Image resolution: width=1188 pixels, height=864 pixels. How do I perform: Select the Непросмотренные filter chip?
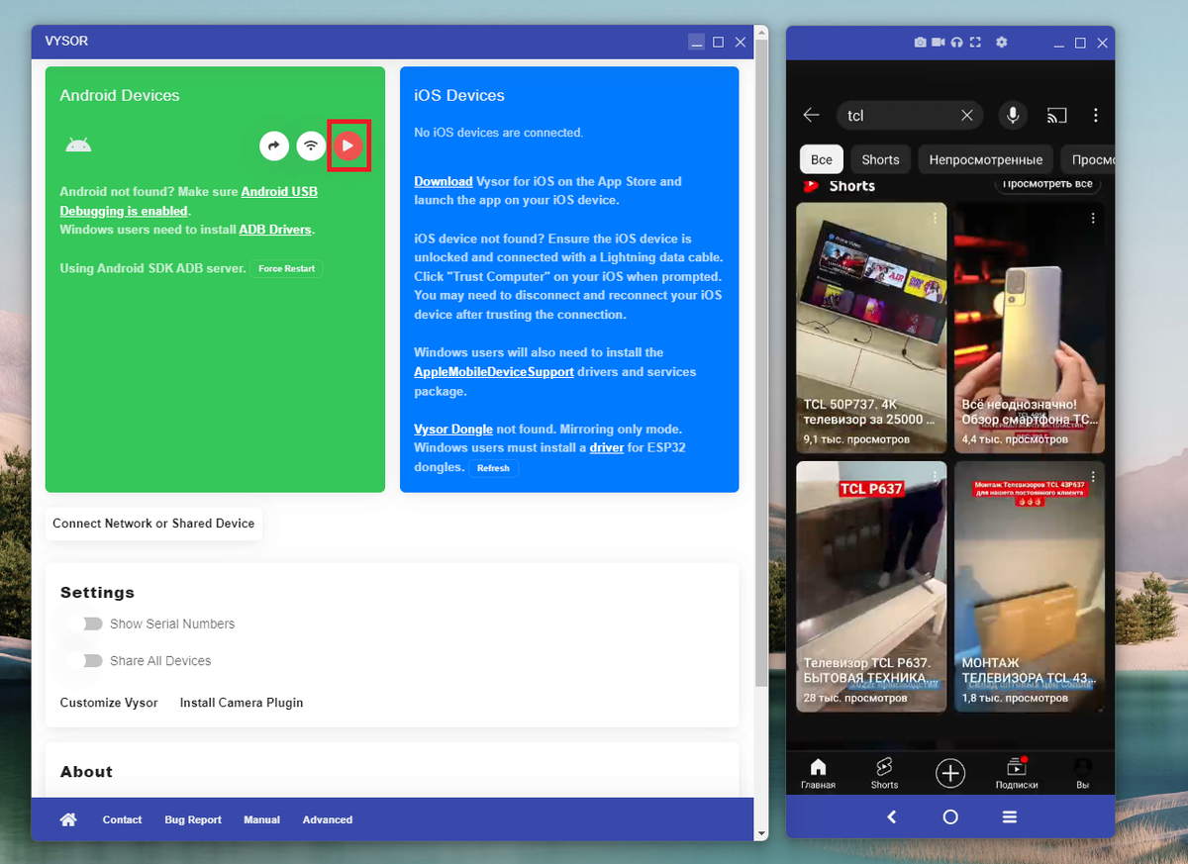[985, 159]
